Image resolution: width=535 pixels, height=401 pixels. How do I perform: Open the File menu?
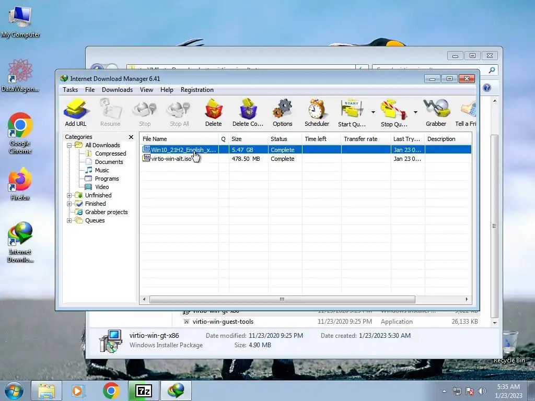click(x=90, y=90)
